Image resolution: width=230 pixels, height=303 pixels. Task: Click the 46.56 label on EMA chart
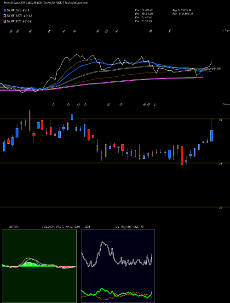(x=216, y=68)
